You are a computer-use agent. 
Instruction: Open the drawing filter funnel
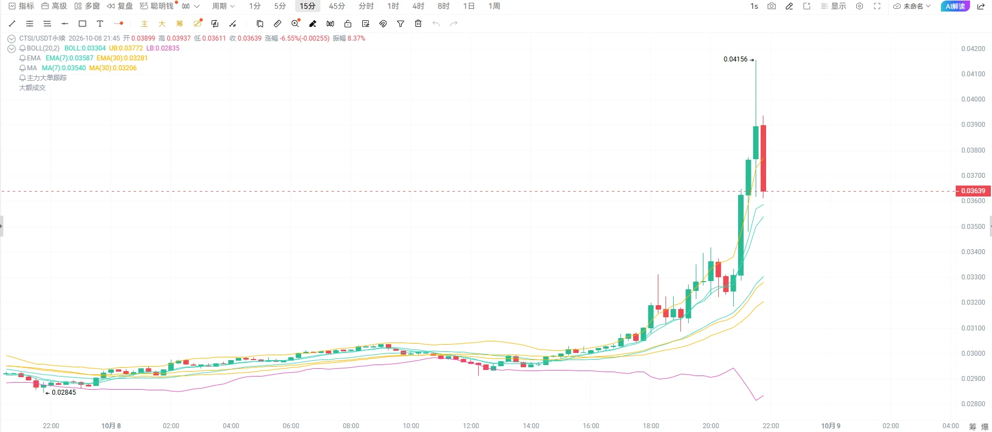(x=401, y=24)
